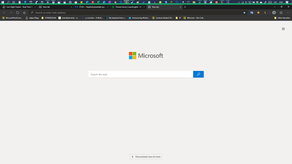Screen dimensions: 292x164
Task: Launch OneNote from the taskbar
Action: point(110,2)
